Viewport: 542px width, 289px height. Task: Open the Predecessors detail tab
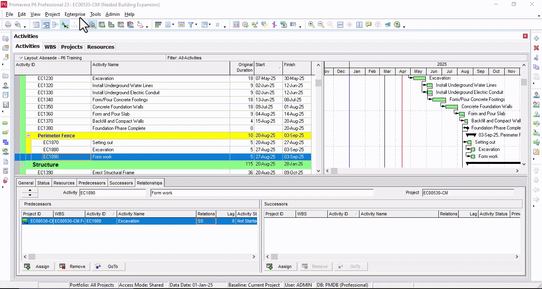click(x=92, y=183)
